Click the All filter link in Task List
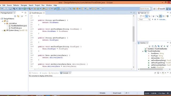 pyautogui.click(x=155, y=19)
